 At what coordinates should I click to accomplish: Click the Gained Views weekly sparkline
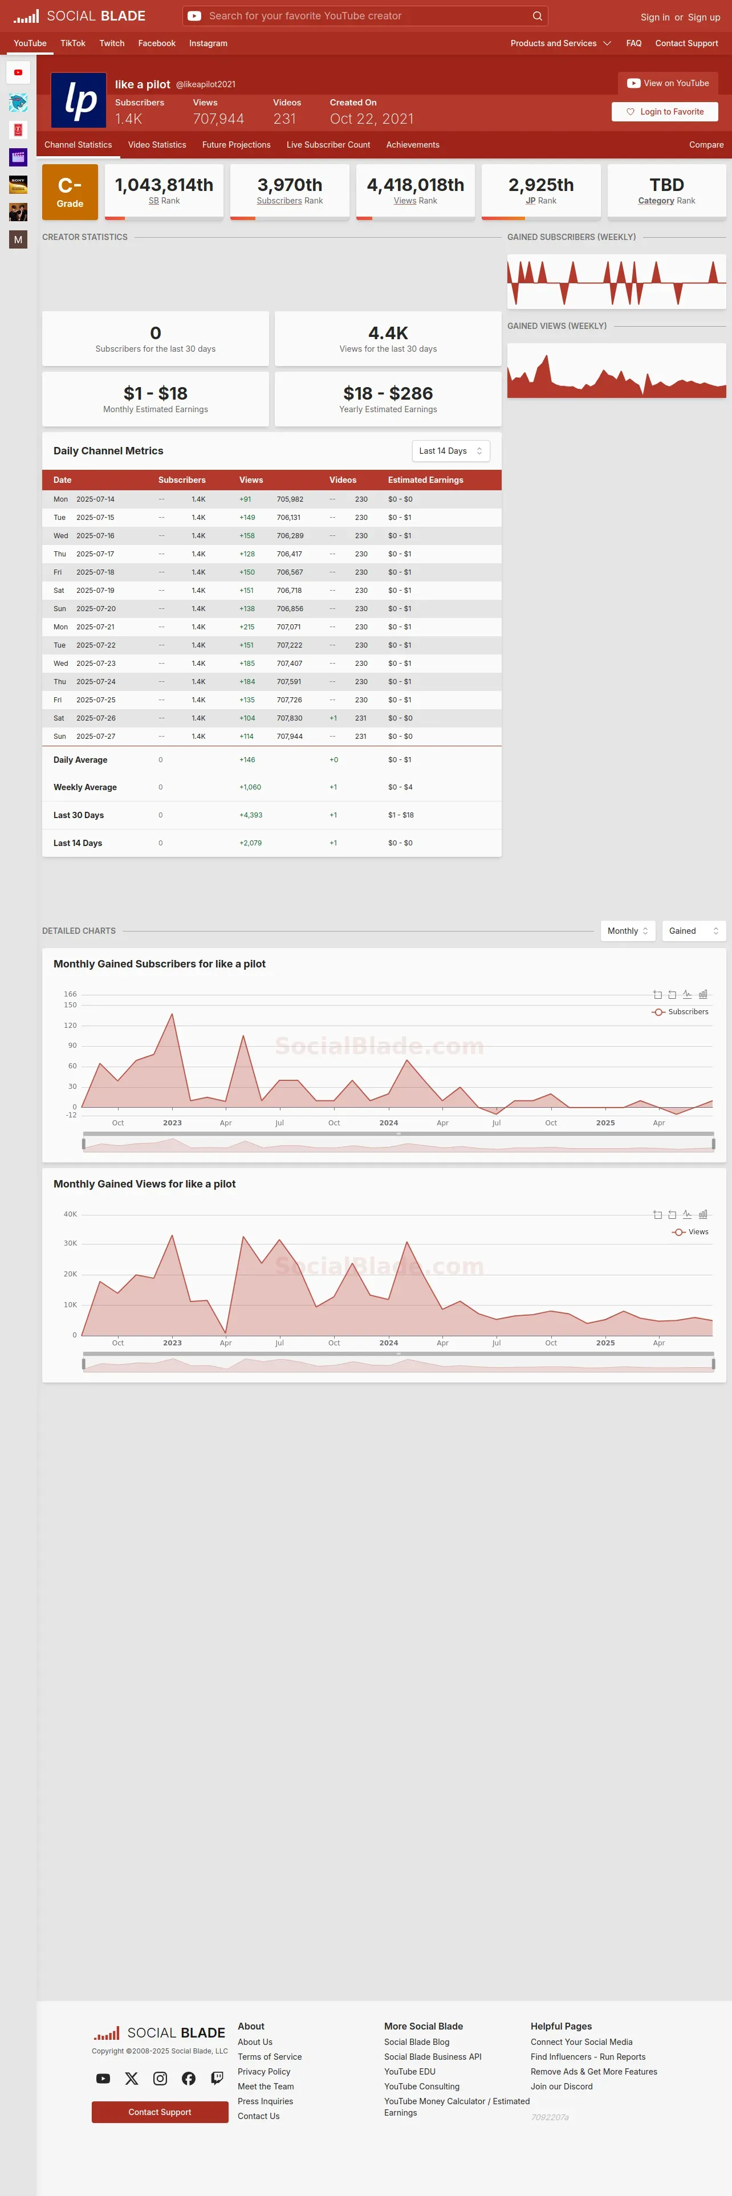coord(617,371)
